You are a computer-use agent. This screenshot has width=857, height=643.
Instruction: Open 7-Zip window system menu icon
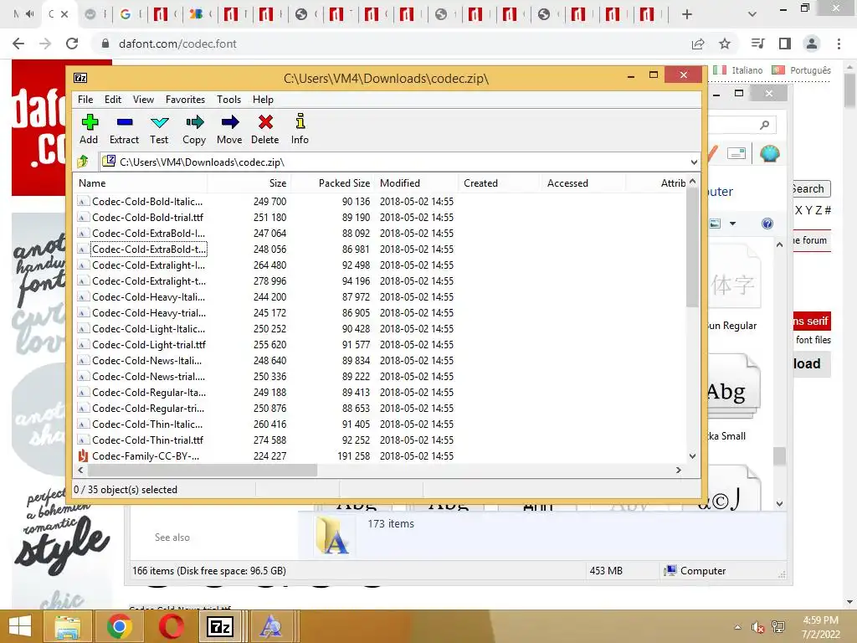pos(80,78)
